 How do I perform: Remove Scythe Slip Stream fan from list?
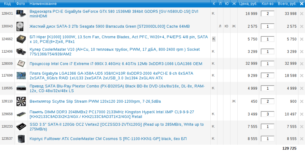(301, 101)
